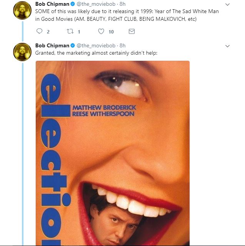Expand the chevron menu on the marketing tweet
The height and width of the screenshot is (246, 245).
(227, 46)
